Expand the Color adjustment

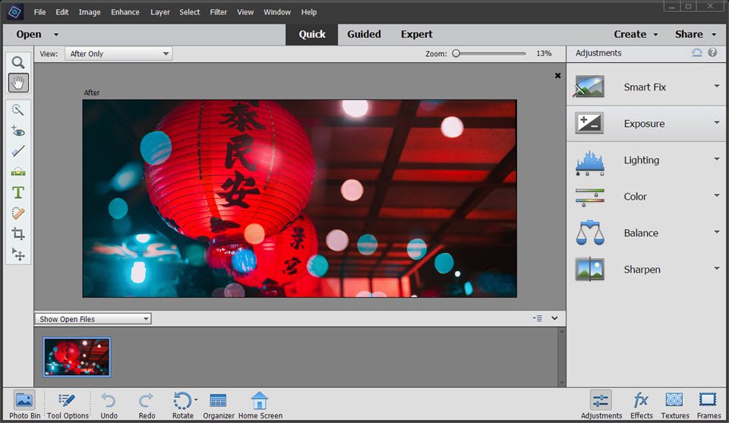click(717, 195)
